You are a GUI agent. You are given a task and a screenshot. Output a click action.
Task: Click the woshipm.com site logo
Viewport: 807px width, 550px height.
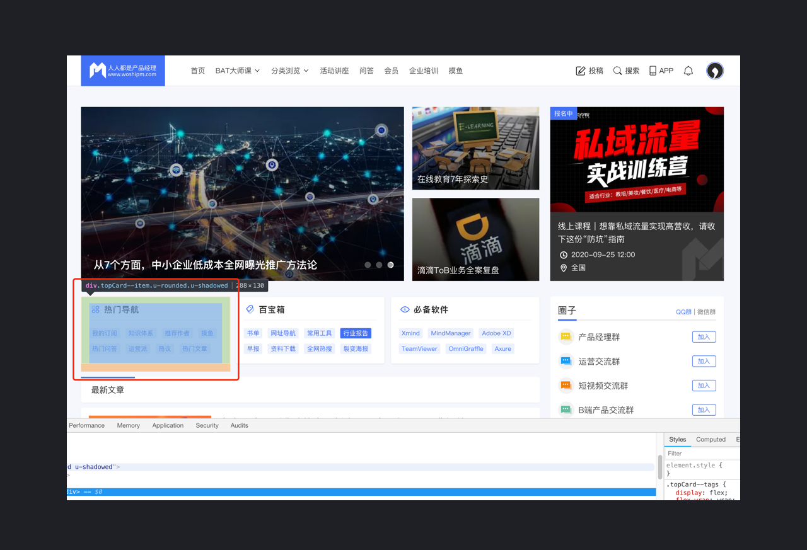click(x=123, y=71)
